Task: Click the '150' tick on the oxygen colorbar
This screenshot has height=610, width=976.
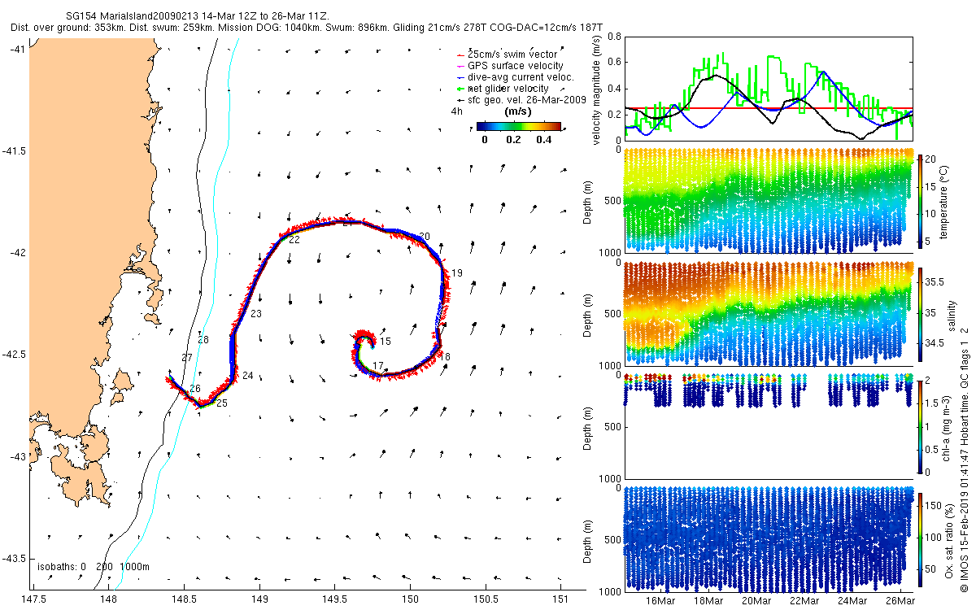Action: 935,504
